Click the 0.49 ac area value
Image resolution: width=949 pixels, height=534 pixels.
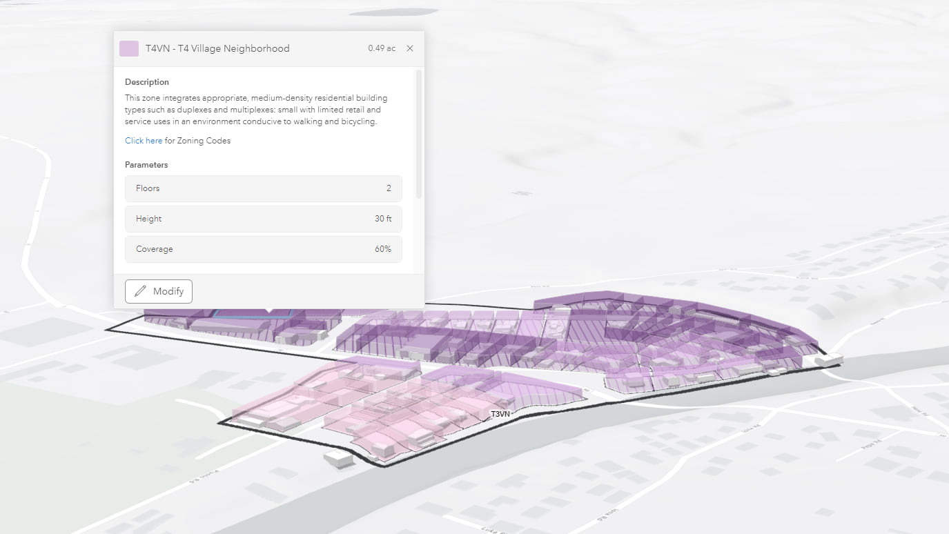pyautogui.click(x=382, y=48)
